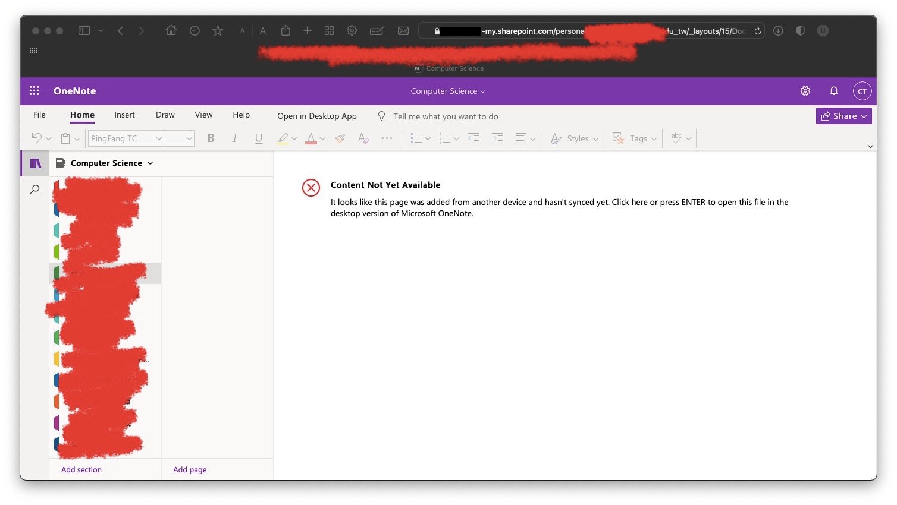Click the Format Painter icon
Viewport: 897px width, 505px height.
(340, 138)
